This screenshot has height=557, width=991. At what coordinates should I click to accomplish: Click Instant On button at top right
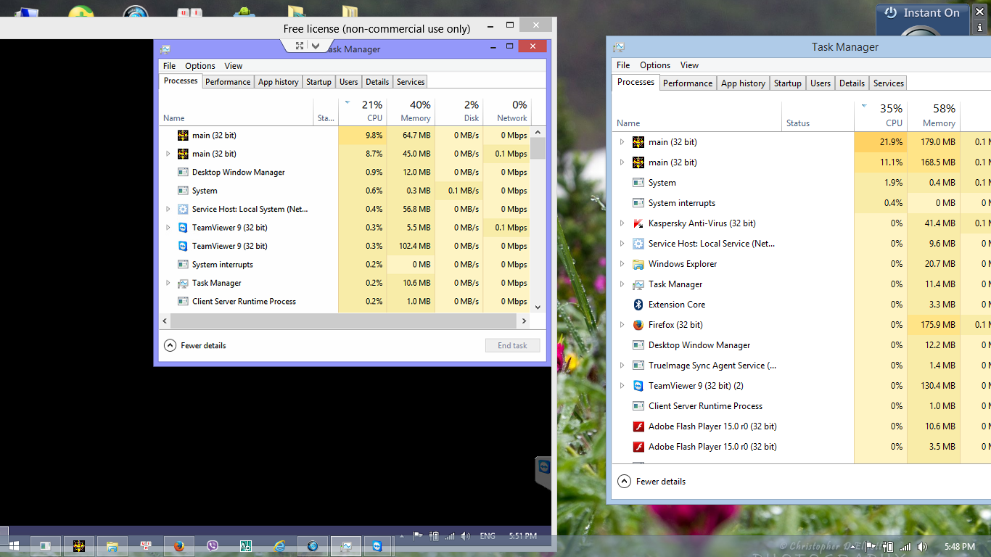(x=922, y=13)
